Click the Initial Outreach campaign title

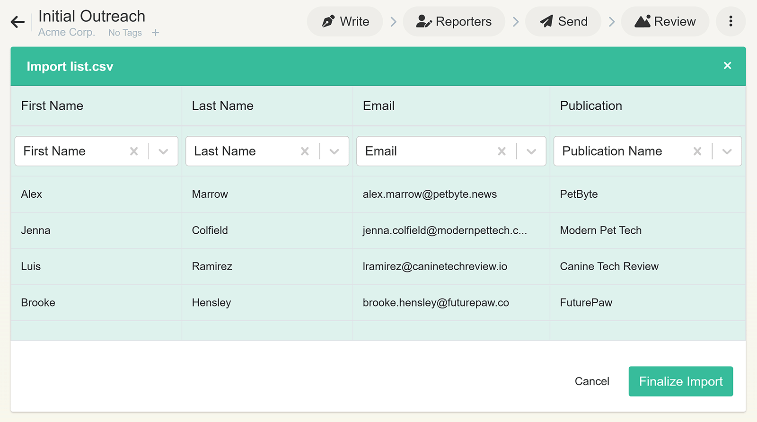(x=92, y=16)
